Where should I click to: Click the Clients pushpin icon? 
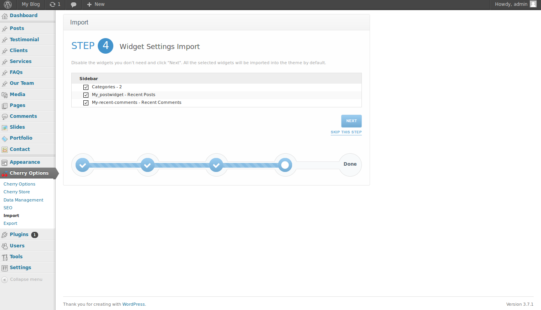[5, 51]
